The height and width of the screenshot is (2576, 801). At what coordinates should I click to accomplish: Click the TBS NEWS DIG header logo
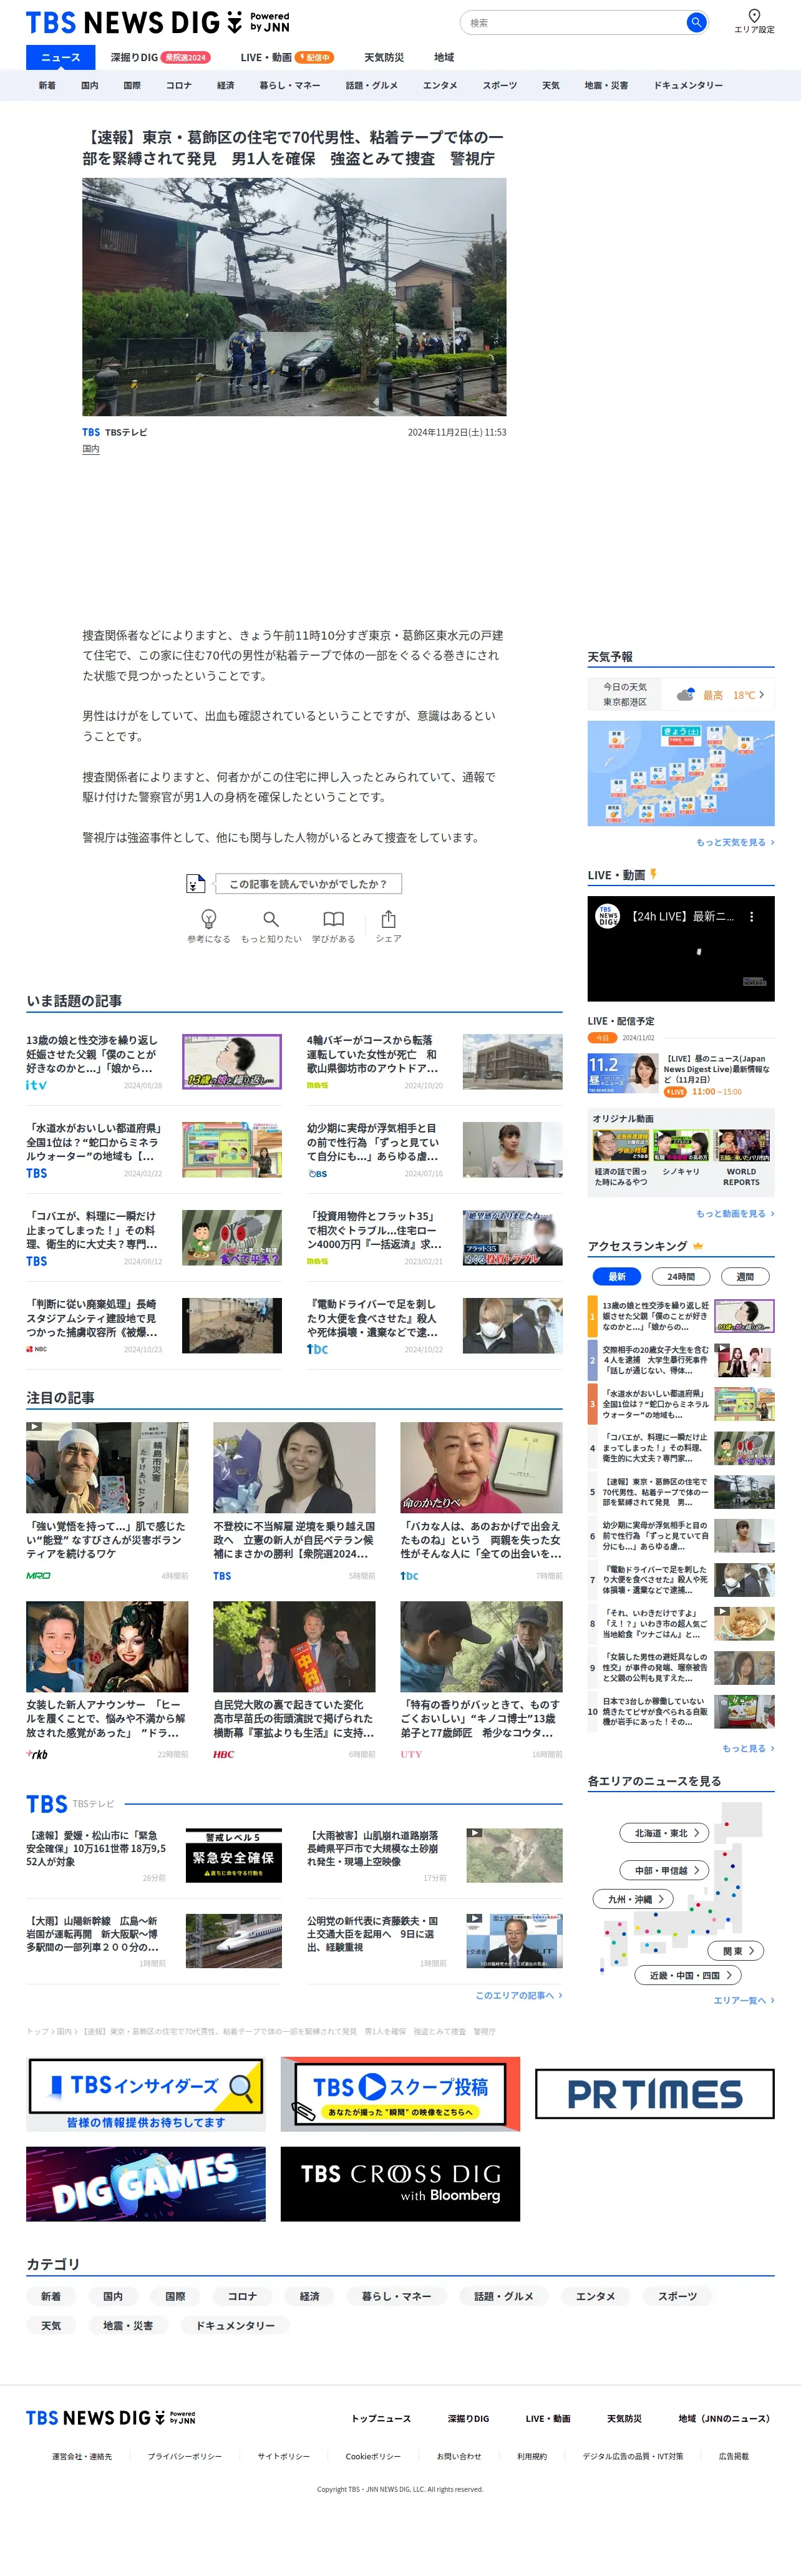click(157, 23)
